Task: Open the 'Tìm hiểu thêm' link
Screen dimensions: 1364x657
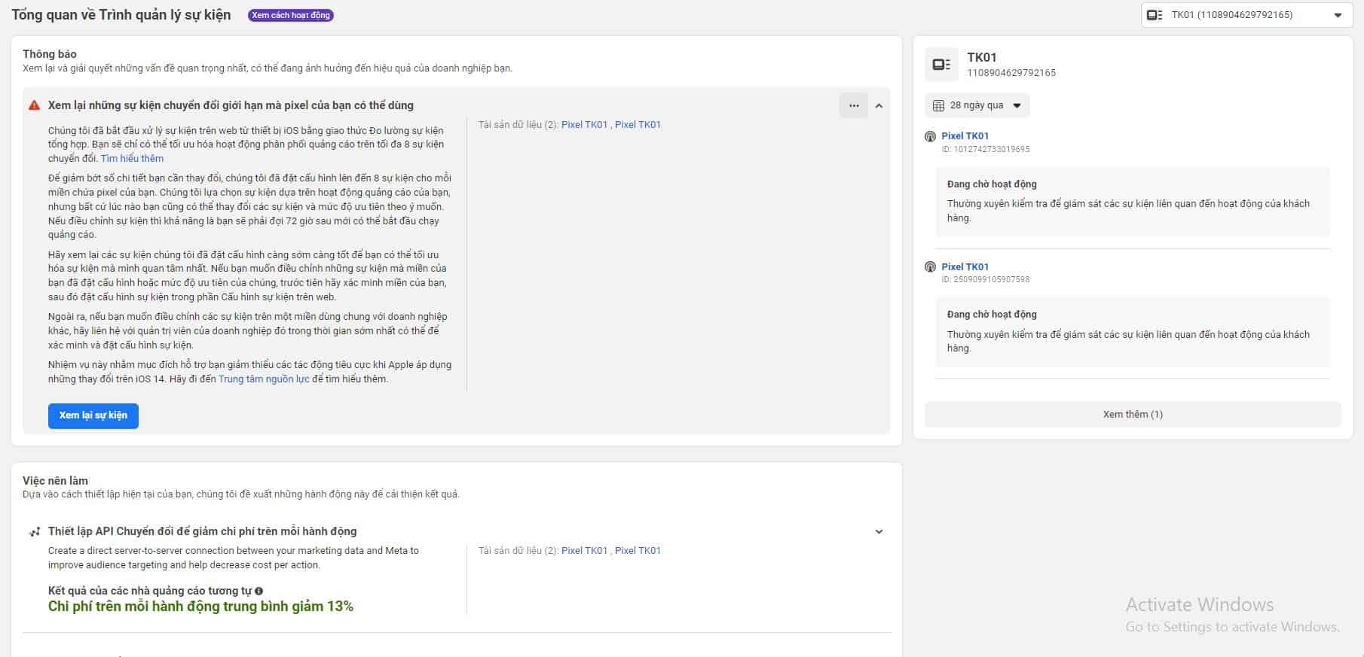Action: tap(132, 159)
